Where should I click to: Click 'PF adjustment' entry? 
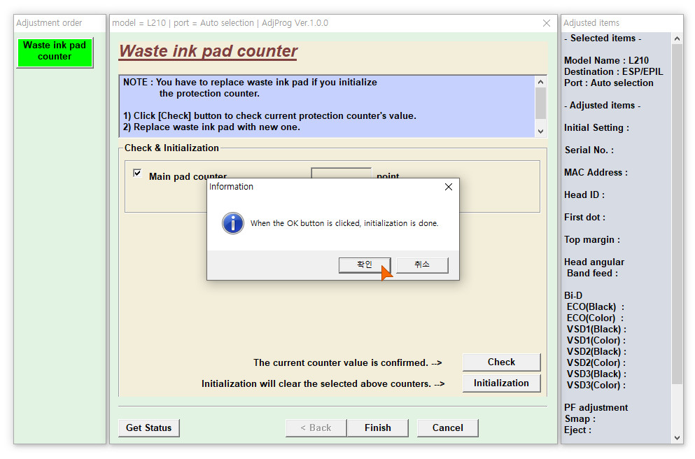(x=596, y=408)
